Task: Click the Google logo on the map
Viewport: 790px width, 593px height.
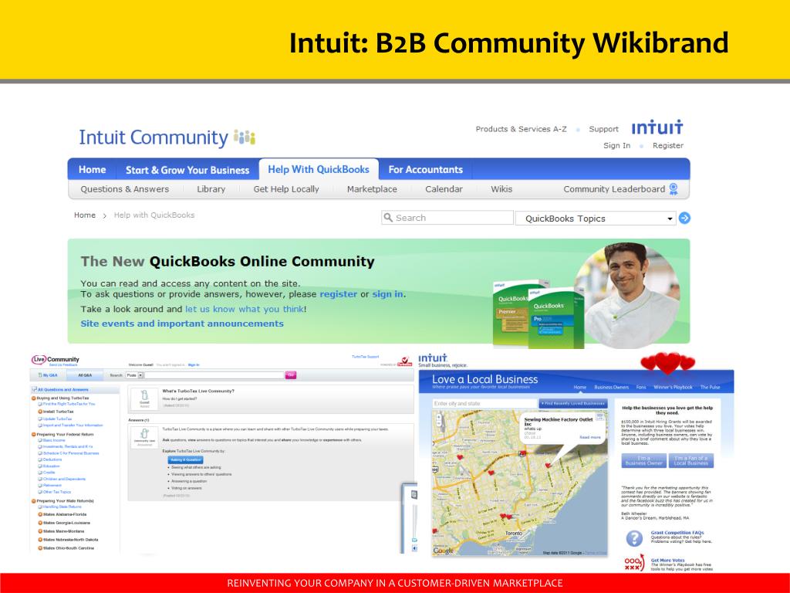Action: click(444, 551)
